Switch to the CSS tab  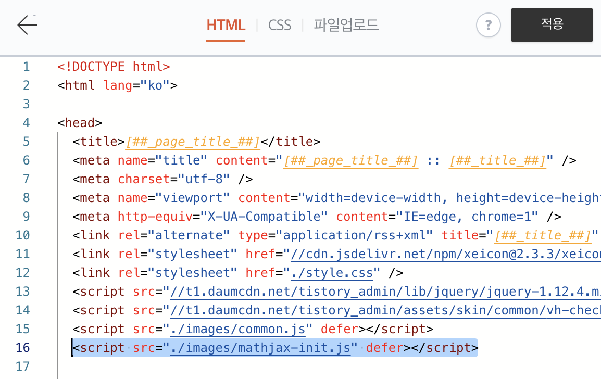[x=280, y=26]
